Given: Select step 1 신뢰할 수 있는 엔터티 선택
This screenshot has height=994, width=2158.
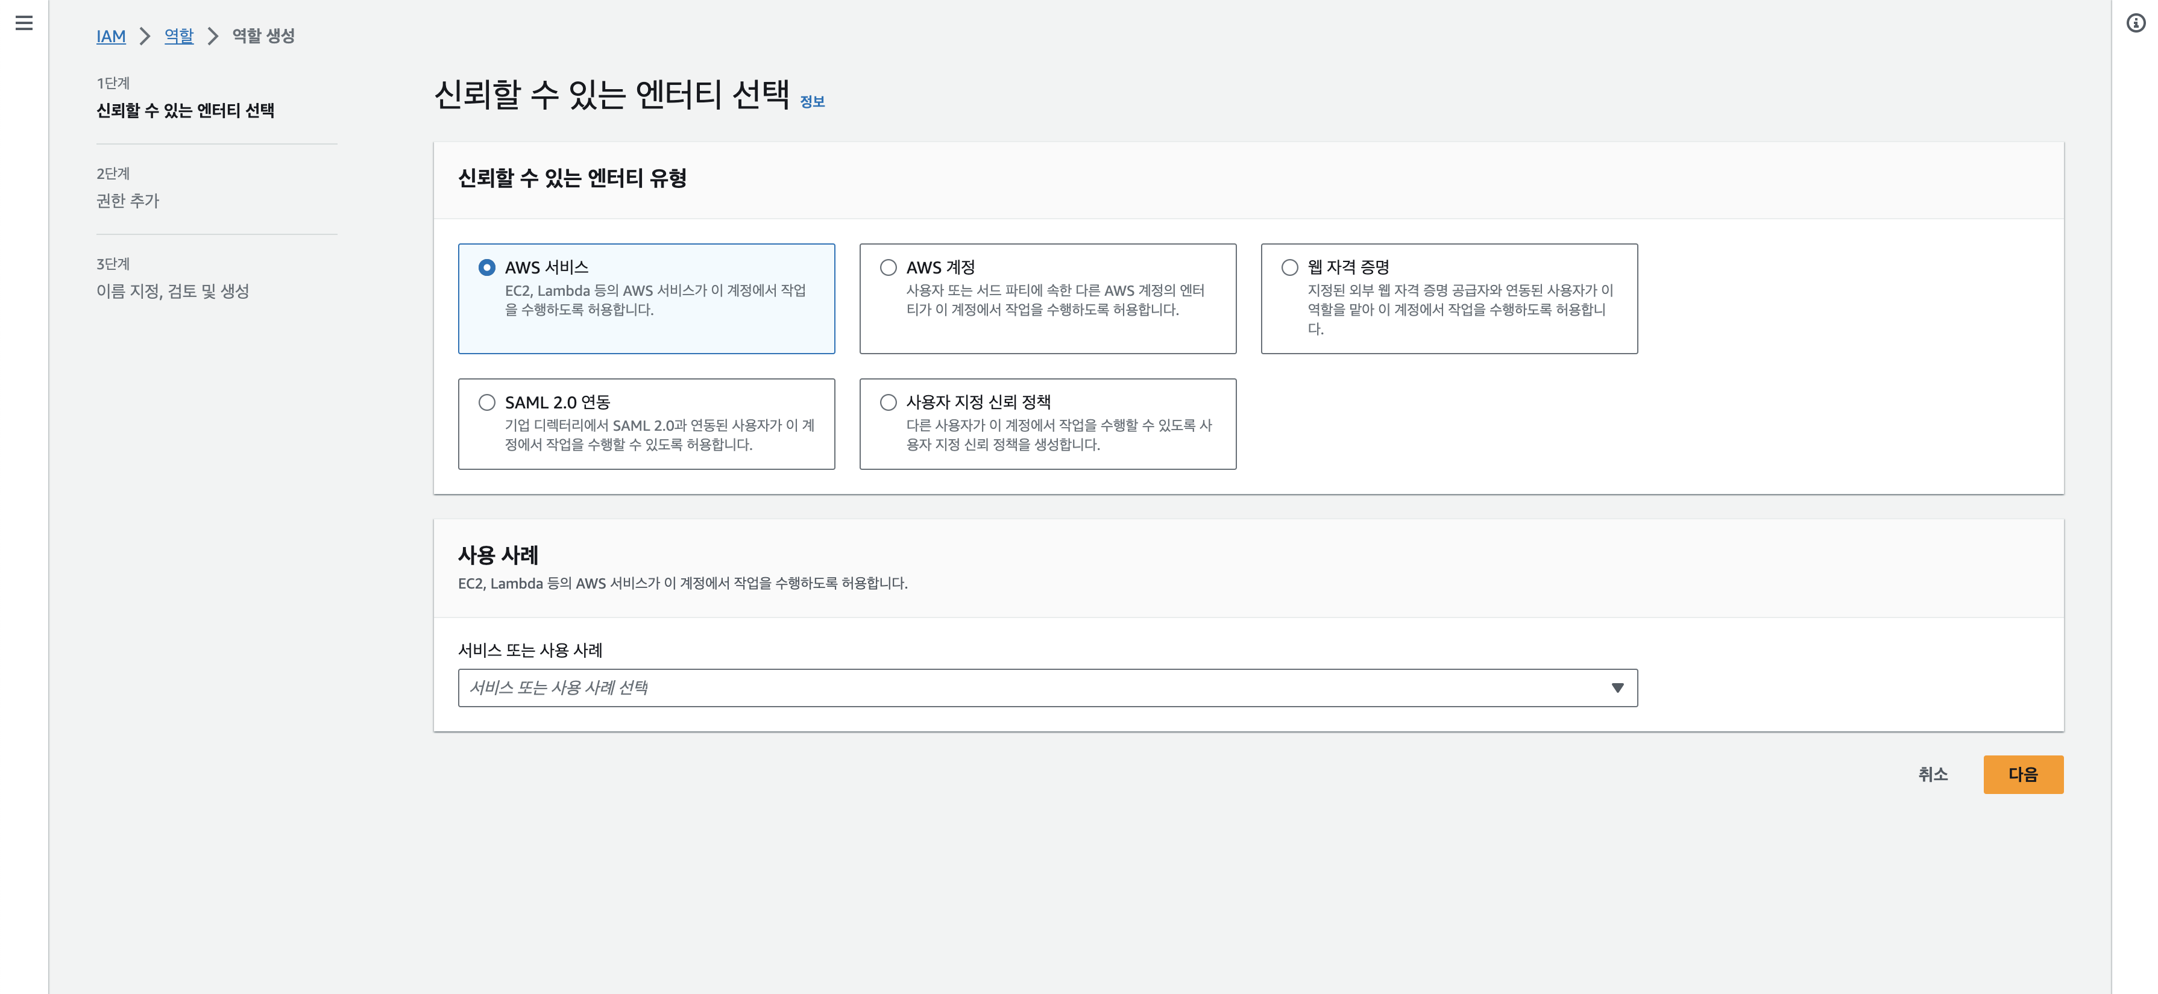Looking at the screenshot, I should [x=185, y=110].
